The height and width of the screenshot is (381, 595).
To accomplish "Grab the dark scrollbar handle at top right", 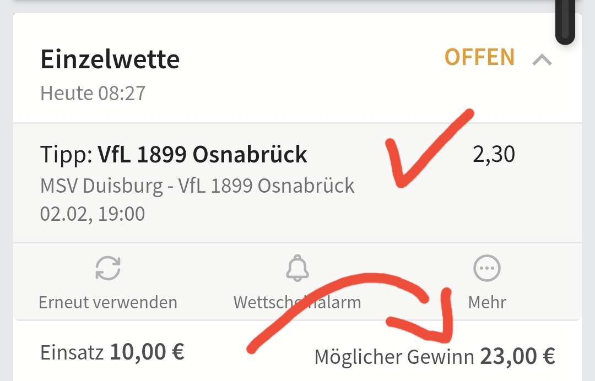I will click(565, 22).
